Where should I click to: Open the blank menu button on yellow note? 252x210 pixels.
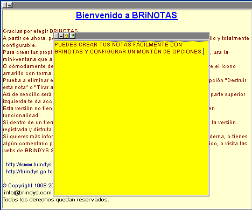click(56, 36)
